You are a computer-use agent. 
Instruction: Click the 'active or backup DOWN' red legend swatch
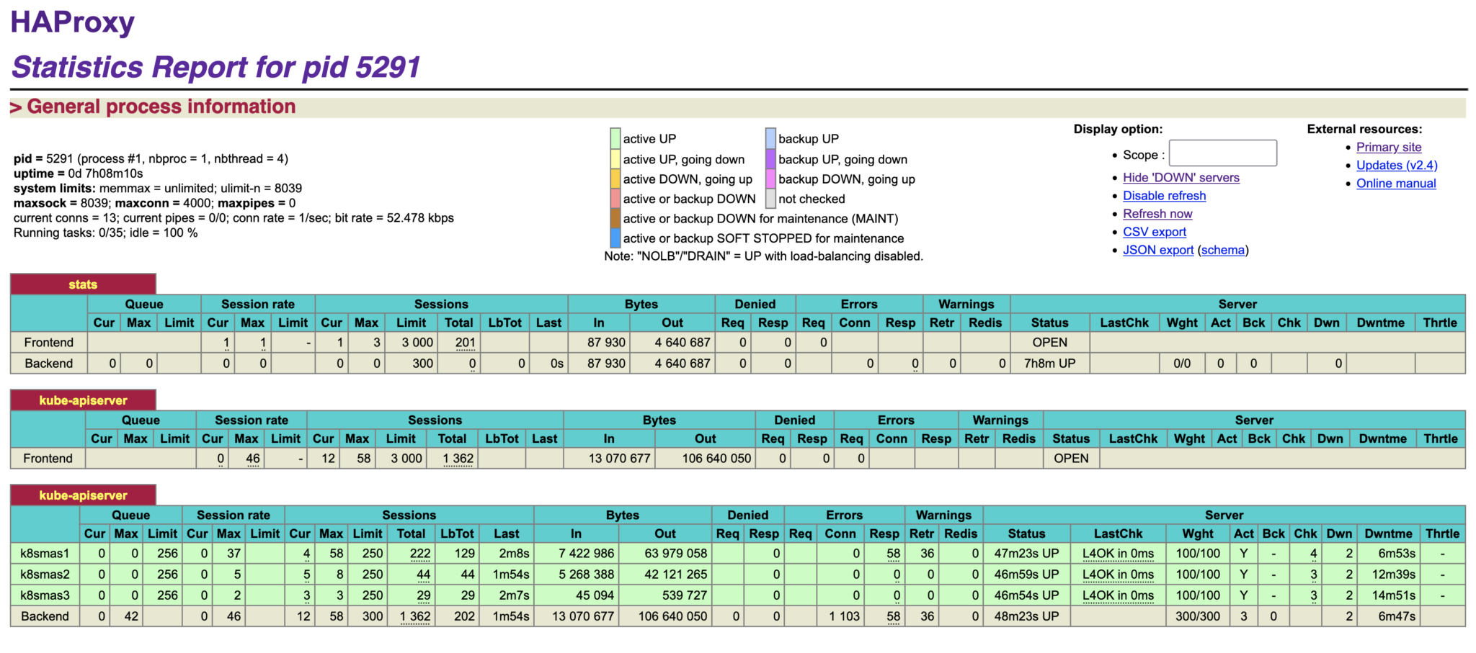pyautogui.click(x=615, y=199)
